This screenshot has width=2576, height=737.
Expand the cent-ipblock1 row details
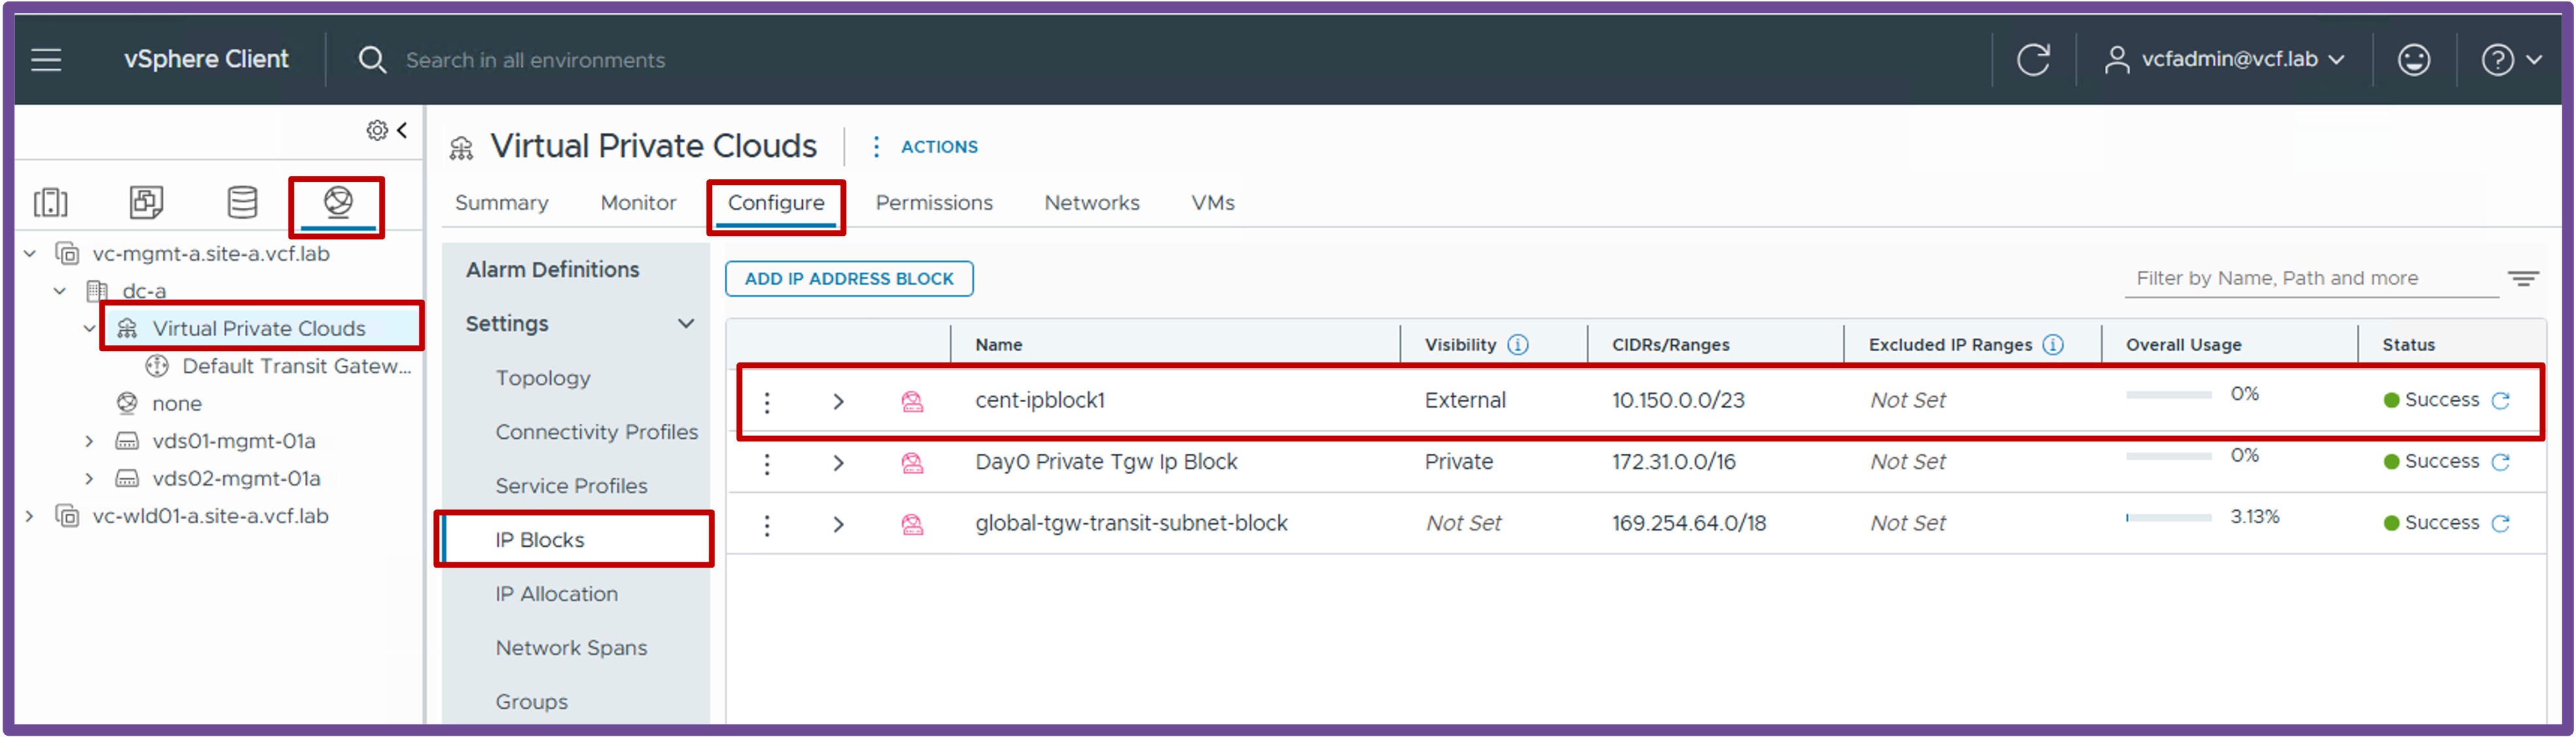[x=838, y=402]
